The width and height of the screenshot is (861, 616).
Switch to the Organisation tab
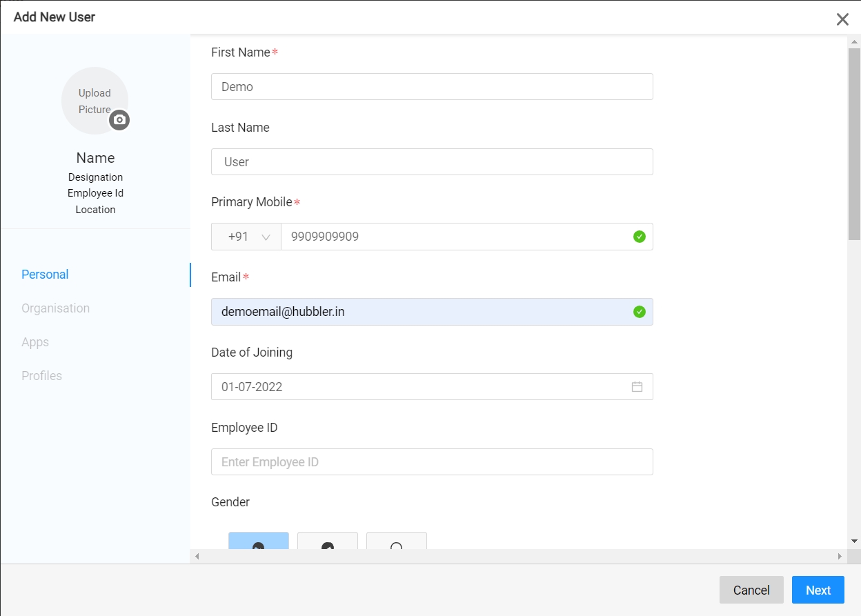point(56,308)
